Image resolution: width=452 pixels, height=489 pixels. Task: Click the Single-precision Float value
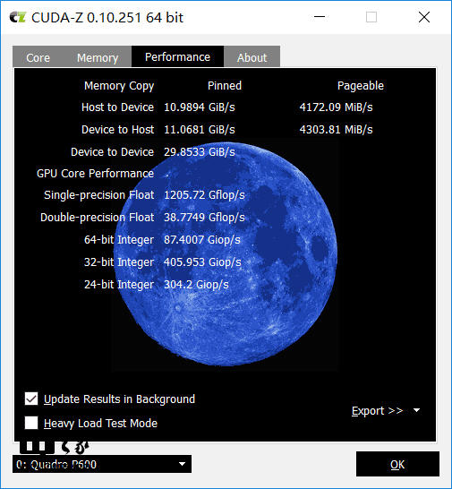click(204, 195)
